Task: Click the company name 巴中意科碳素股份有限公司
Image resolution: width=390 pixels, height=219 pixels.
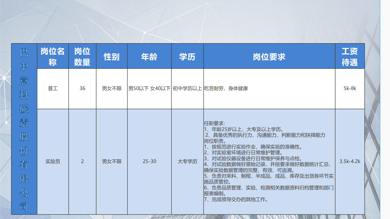Action: (x=24, y=129)
